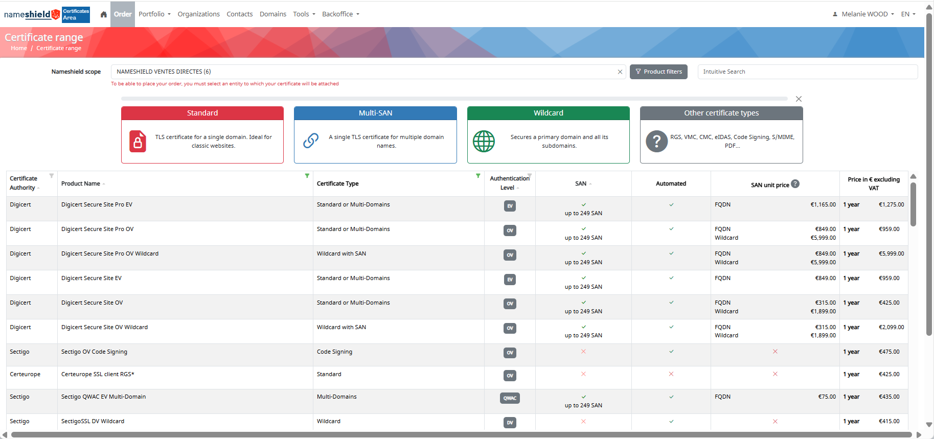Clear the Nameshield scope selection

620,72
